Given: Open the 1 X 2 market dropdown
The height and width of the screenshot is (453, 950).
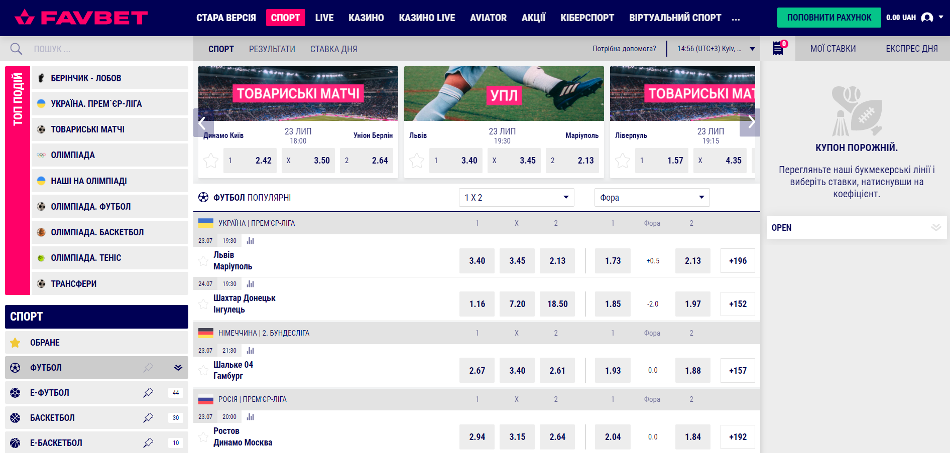Looking at the screenshot, I should point(516,198).
